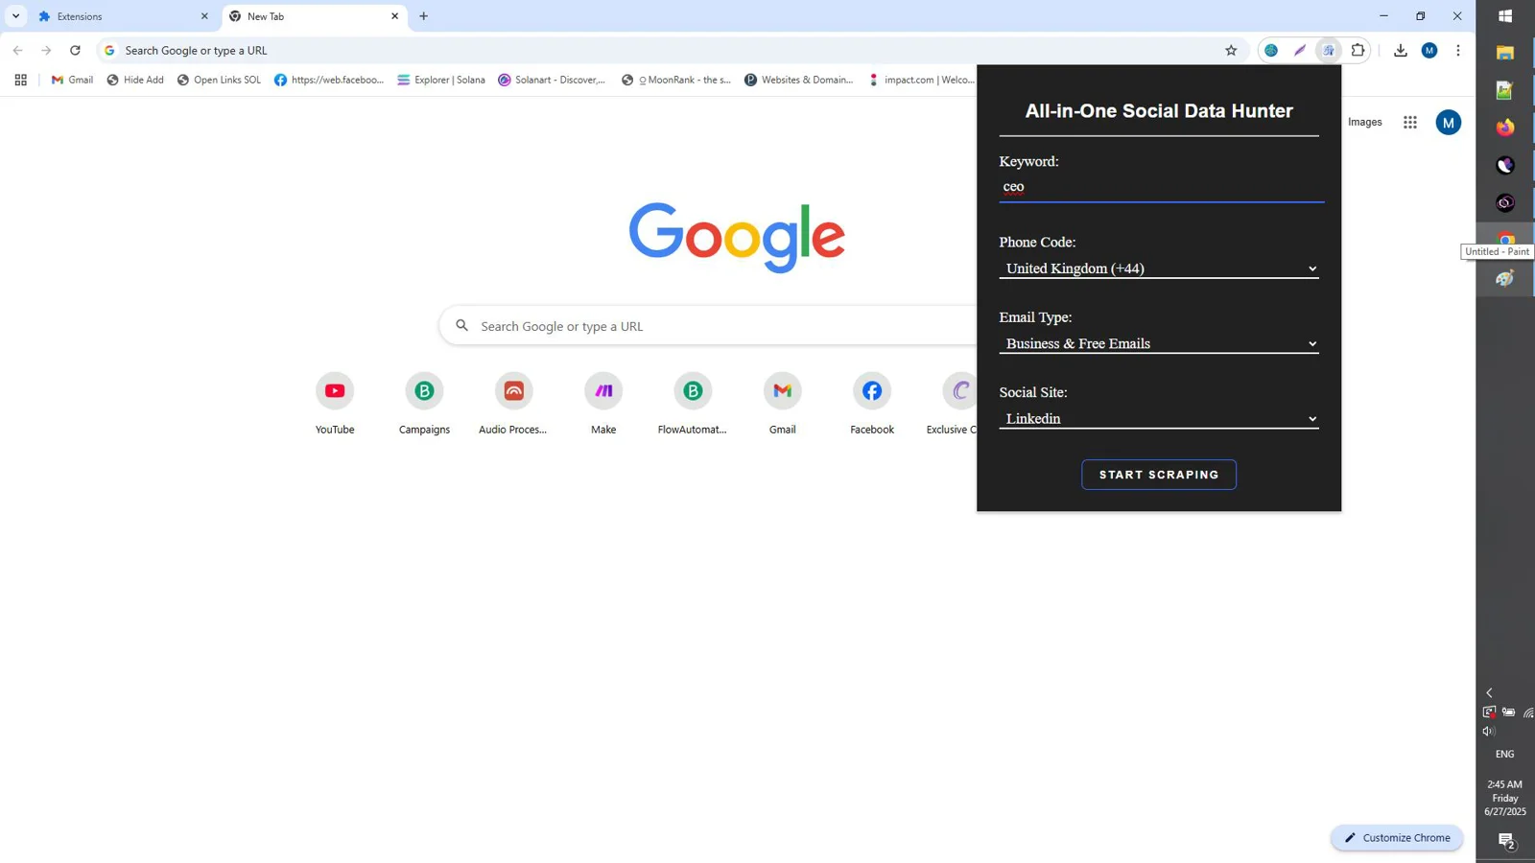Open the web.facebook bookmark

pos(329,80)
